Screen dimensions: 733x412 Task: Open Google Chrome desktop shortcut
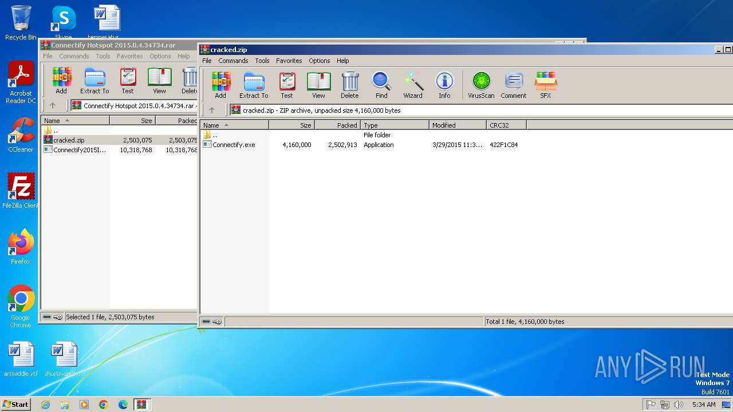(x=21, y=307)
